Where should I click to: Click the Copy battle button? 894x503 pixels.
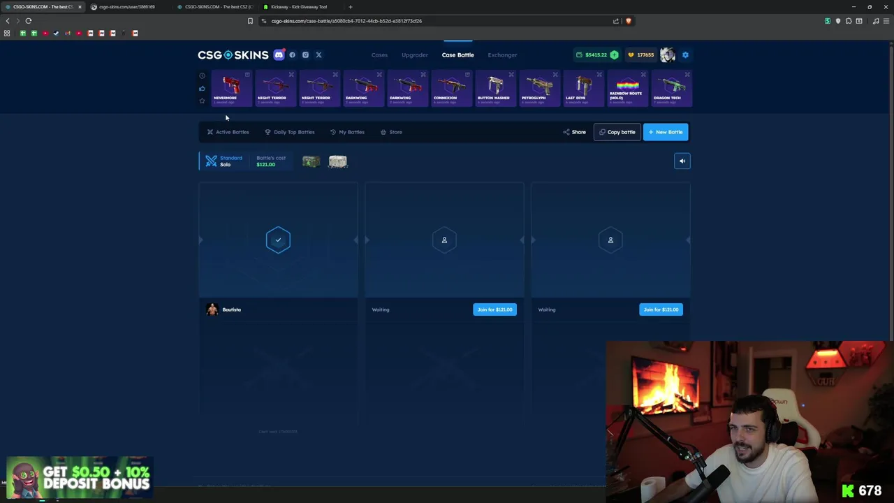click(x=617, y=132)
